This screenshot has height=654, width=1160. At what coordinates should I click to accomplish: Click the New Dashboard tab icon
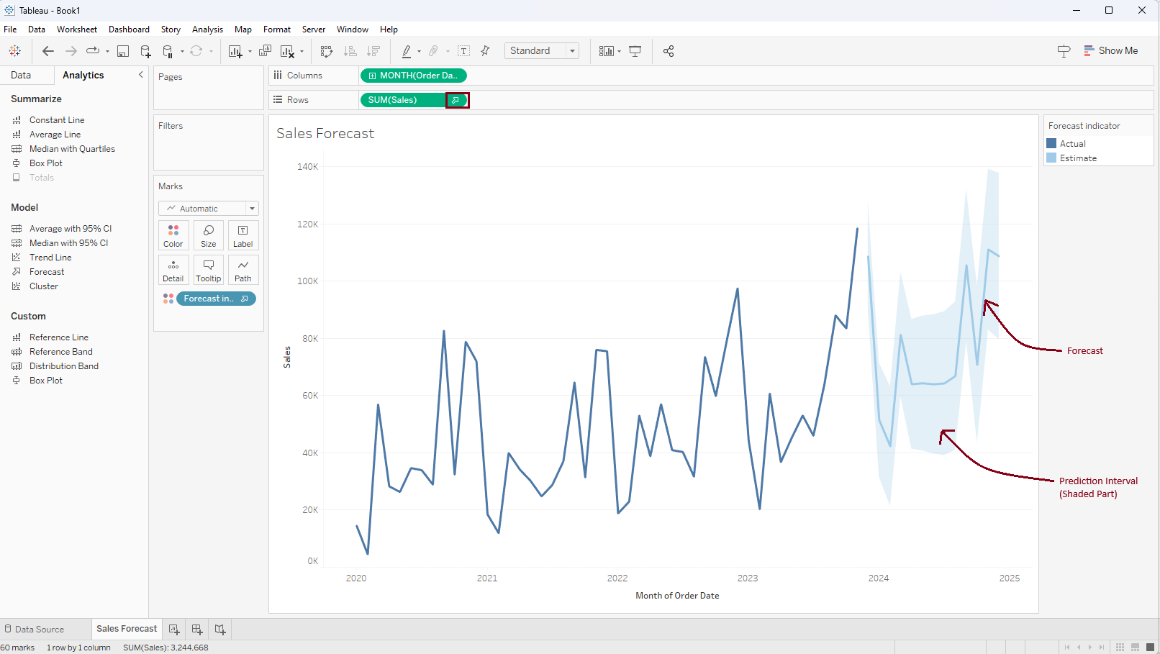pyautogui.click(x=197, y=630)
